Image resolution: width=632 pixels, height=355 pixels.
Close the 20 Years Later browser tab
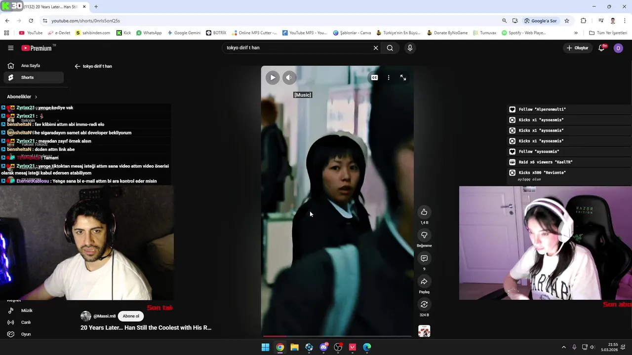coord(84,7)
